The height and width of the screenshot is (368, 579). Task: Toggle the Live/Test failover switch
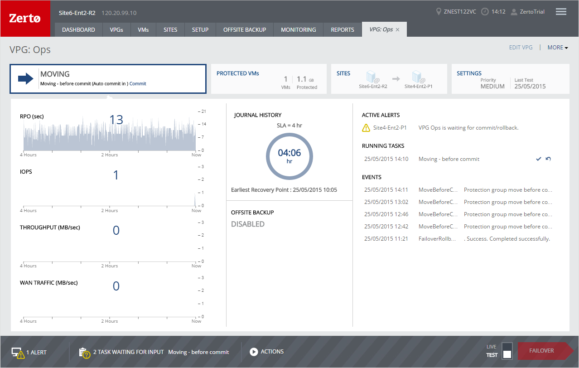507,351
